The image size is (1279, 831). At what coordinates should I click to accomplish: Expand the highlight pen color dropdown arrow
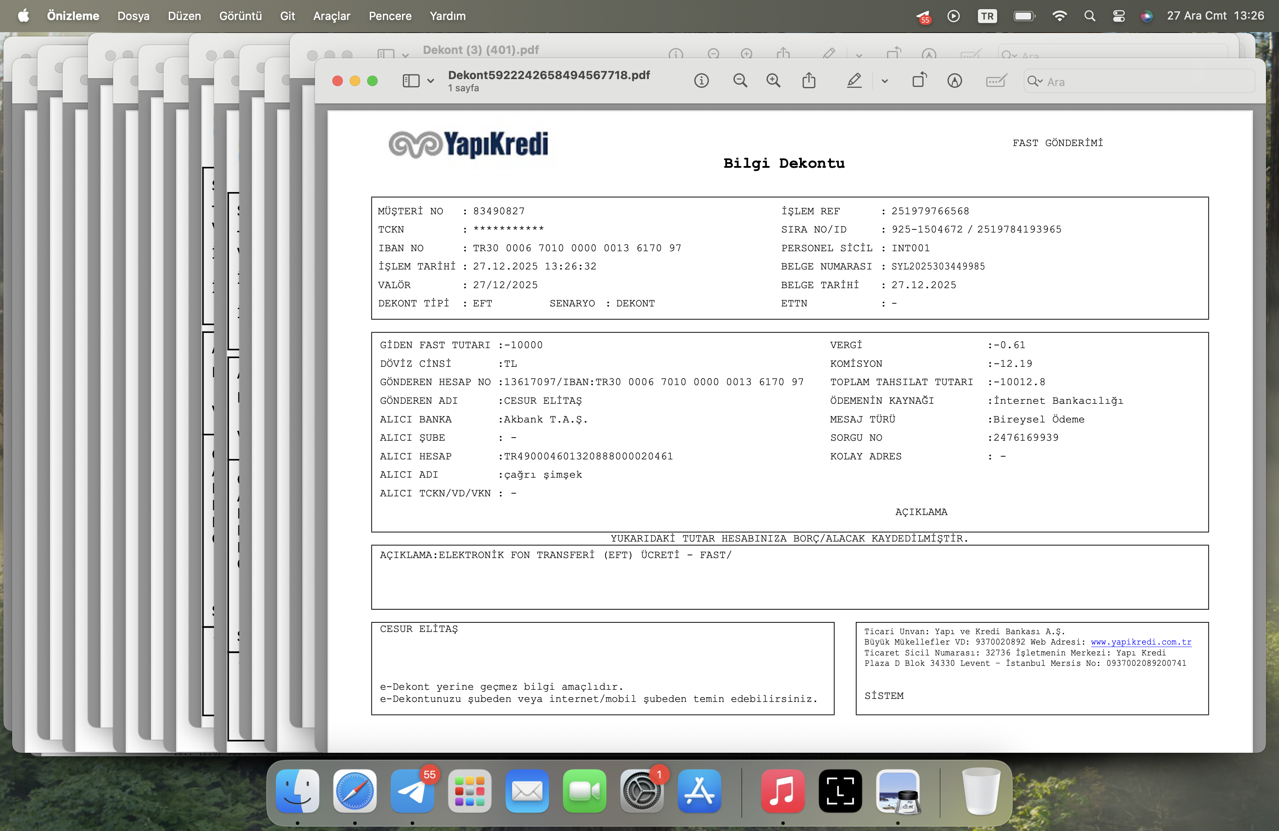tap(884, 82)
